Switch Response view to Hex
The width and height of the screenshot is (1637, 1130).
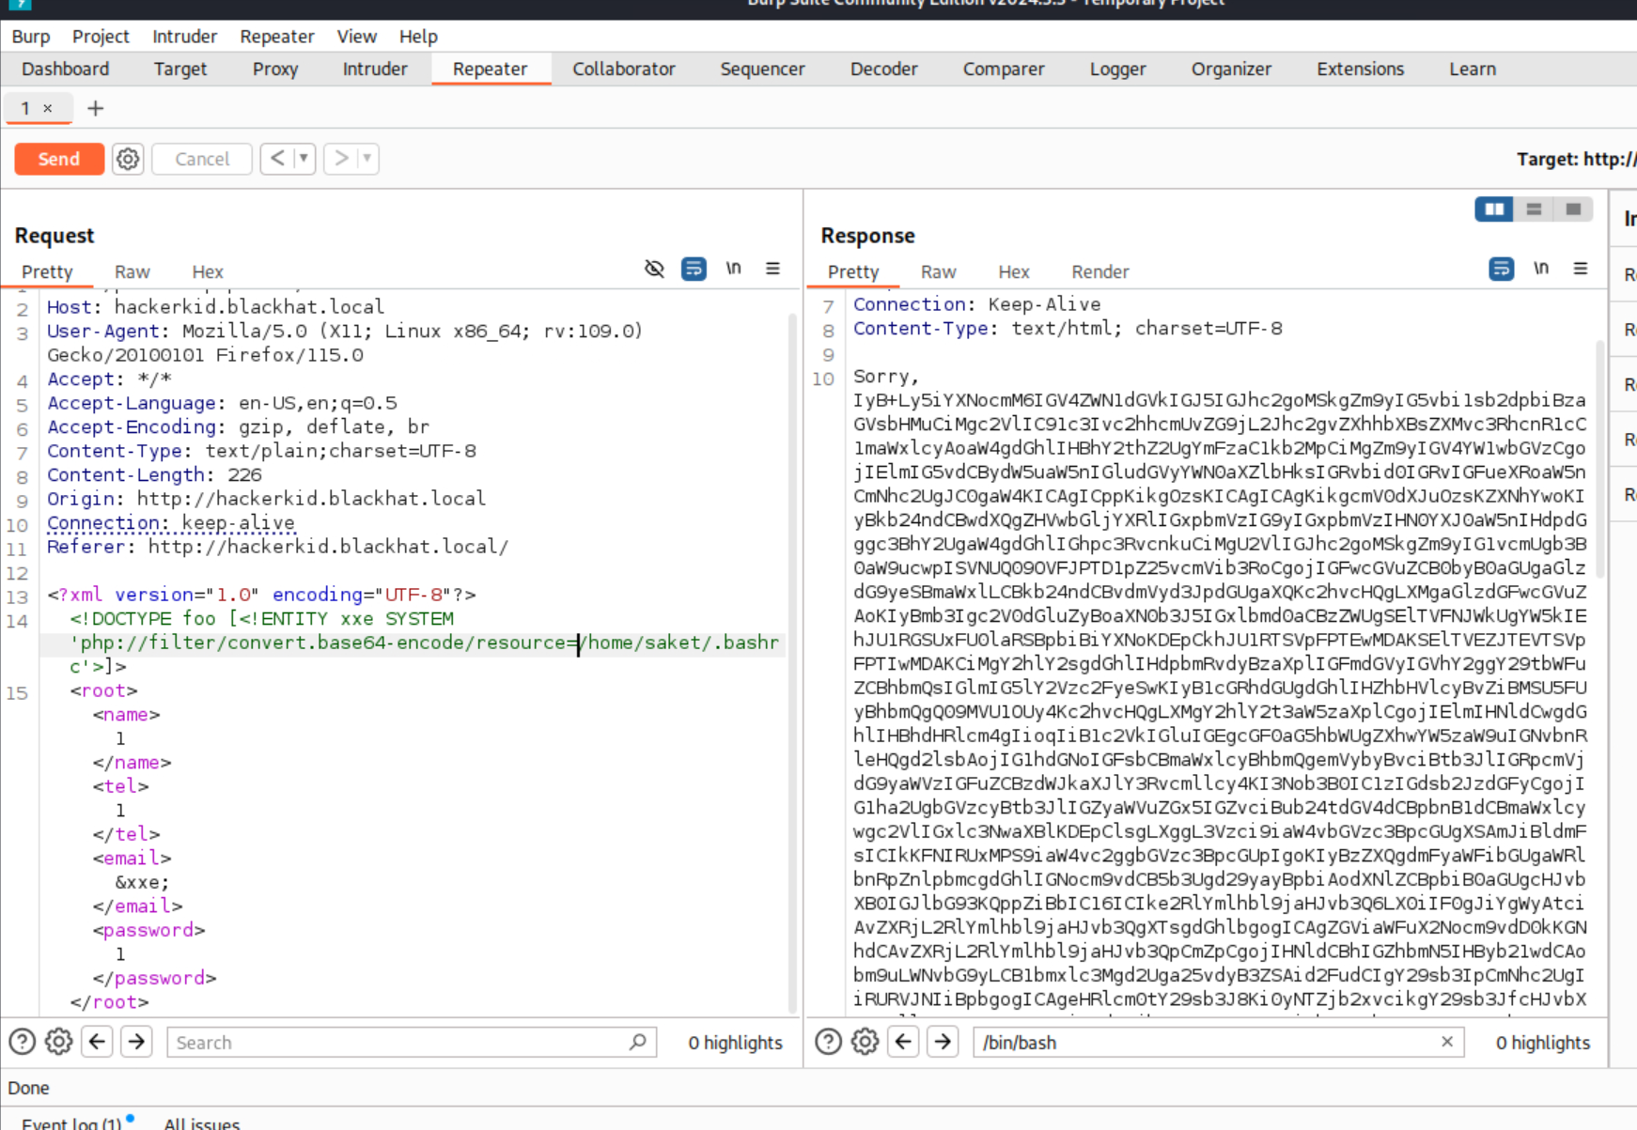point(1014,271)
